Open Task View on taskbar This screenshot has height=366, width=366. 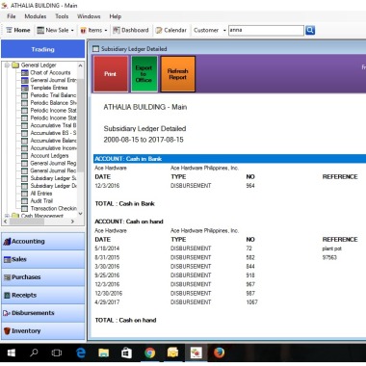point(57,353)
